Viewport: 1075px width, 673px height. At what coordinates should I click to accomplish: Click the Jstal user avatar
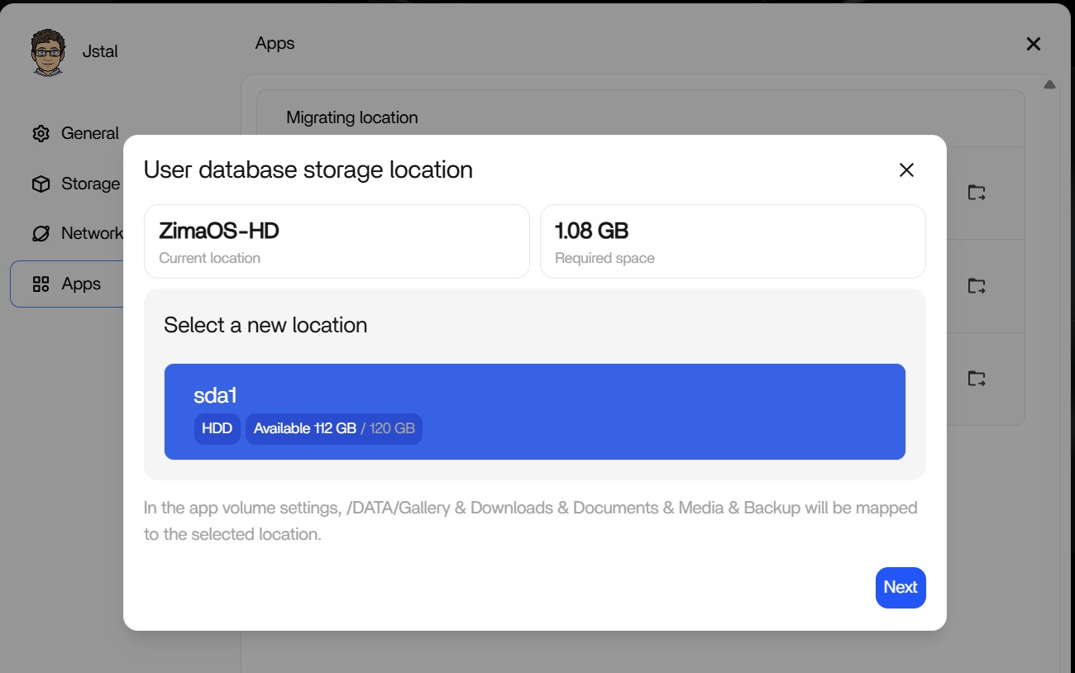tap(48, 52)
